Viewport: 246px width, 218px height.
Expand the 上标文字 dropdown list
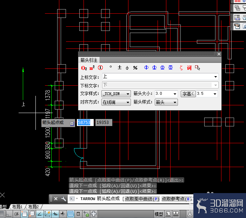tap(215, 77)
